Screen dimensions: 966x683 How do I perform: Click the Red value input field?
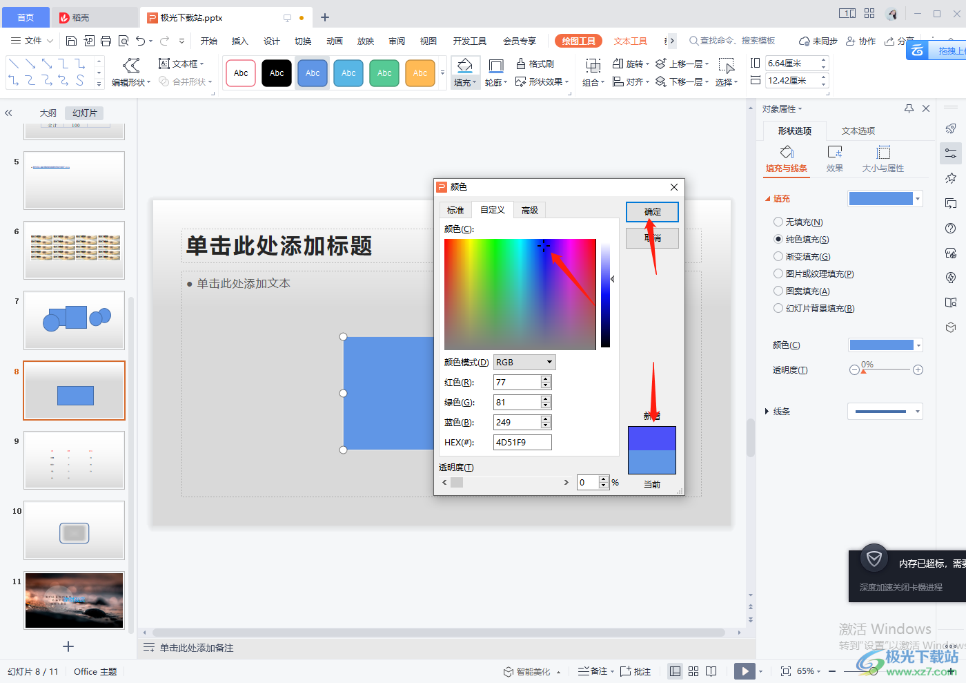click(x=517, y=382)
